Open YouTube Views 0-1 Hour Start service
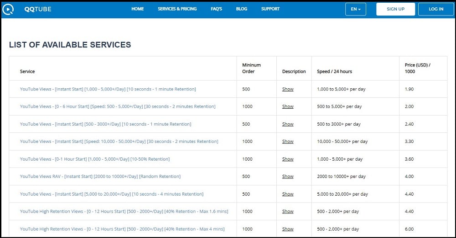456x238 pixels. (95, 159)
